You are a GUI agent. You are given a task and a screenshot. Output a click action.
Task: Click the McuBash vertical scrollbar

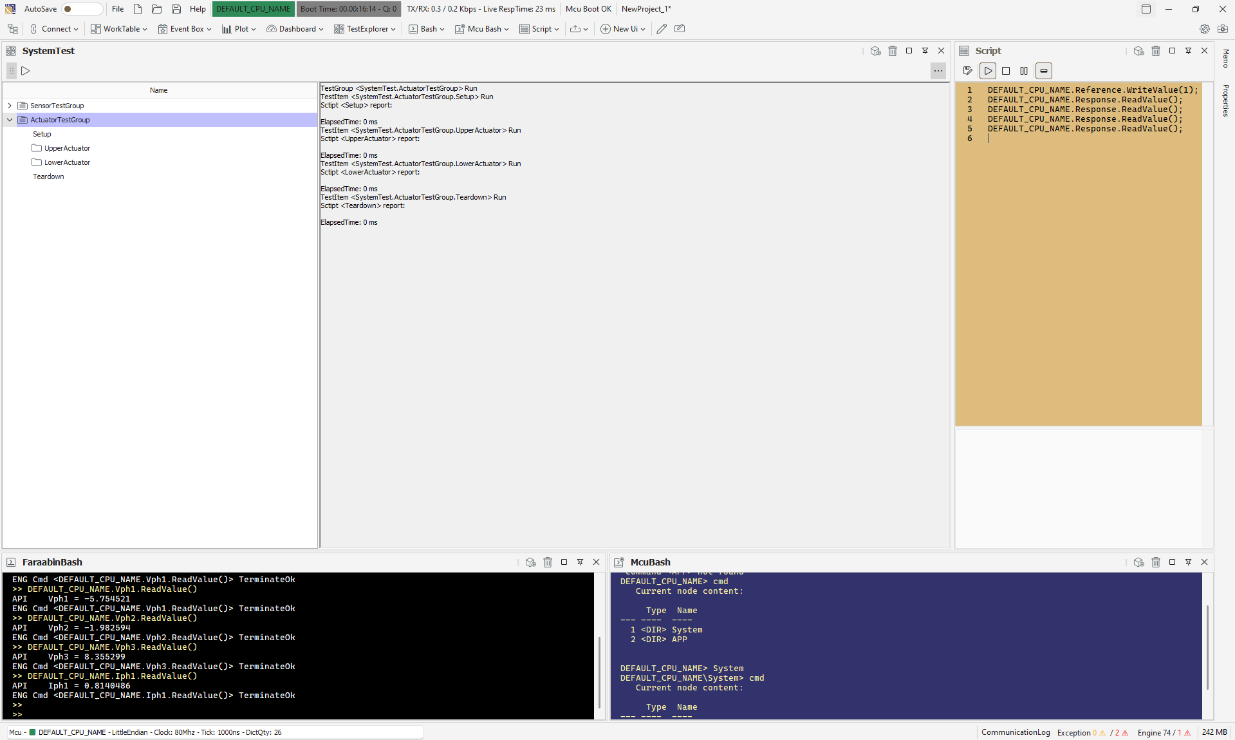pyautogui.click(x=1207, y=647)
